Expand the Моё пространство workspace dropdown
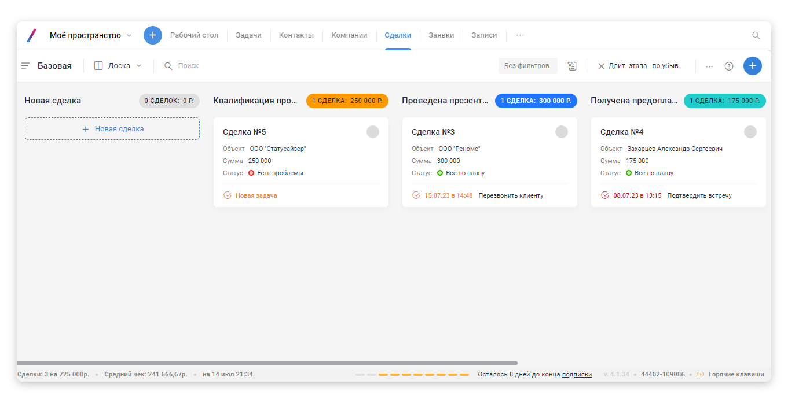The height and width of the screenshot is (403, 788). coord(129,35)
